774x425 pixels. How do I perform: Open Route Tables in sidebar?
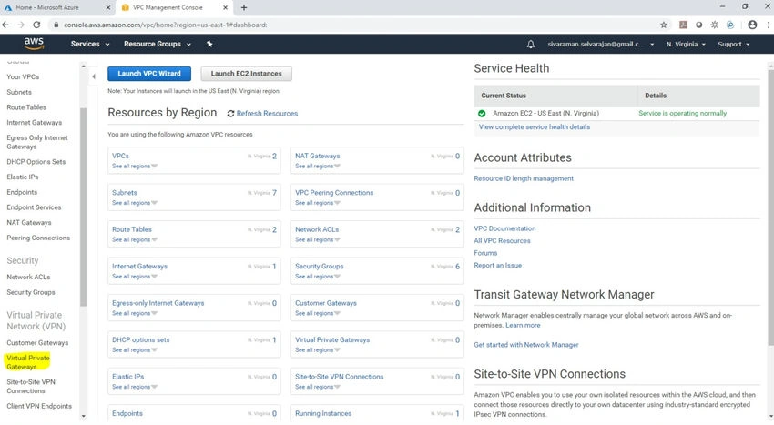pos(26,107)
